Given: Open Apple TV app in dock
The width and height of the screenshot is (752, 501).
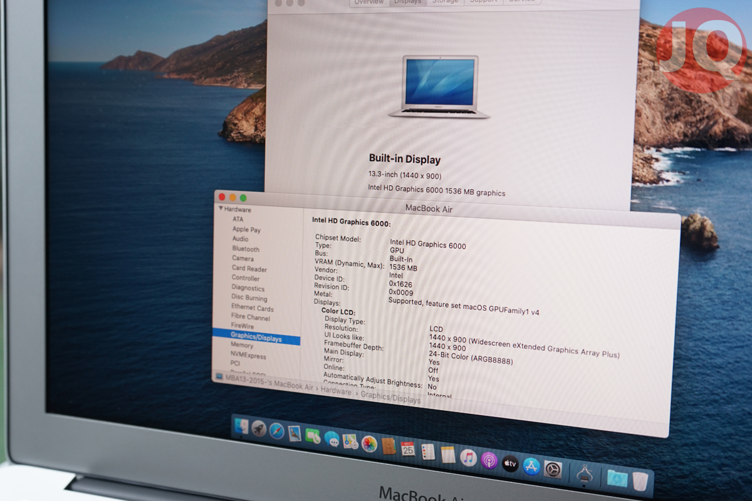Looking at the screenshot, I should coord(510,463).
